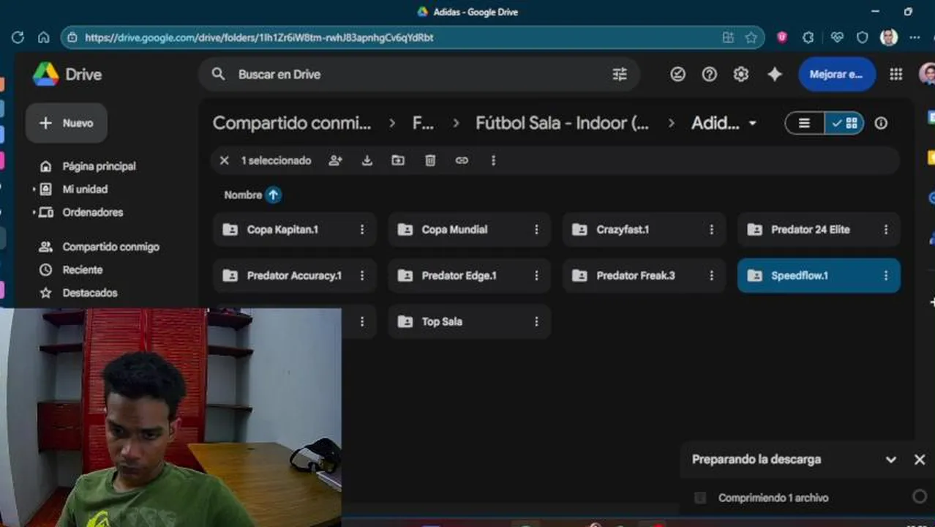Open more actions in selection toolbar
The image size is (935, 527).
pos(493,160)
